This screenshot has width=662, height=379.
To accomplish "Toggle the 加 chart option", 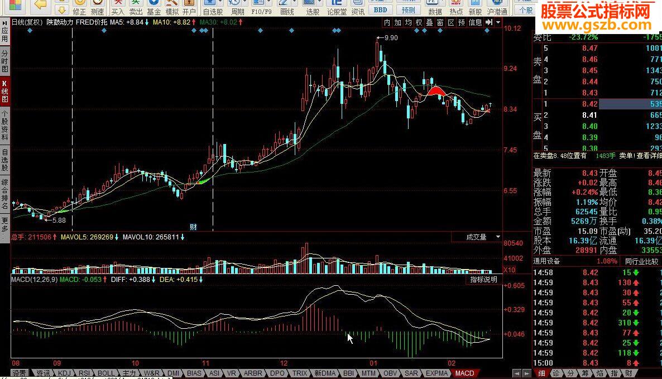I will (398, 22).
